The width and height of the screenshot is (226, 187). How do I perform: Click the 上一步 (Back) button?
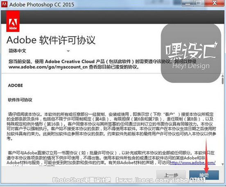pyautogui.click(x=171, y=175)
